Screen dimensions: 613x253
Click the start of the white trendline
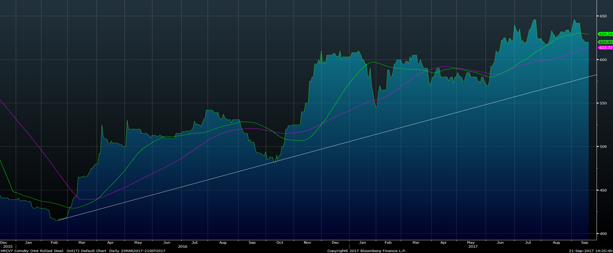click(58, 220)
